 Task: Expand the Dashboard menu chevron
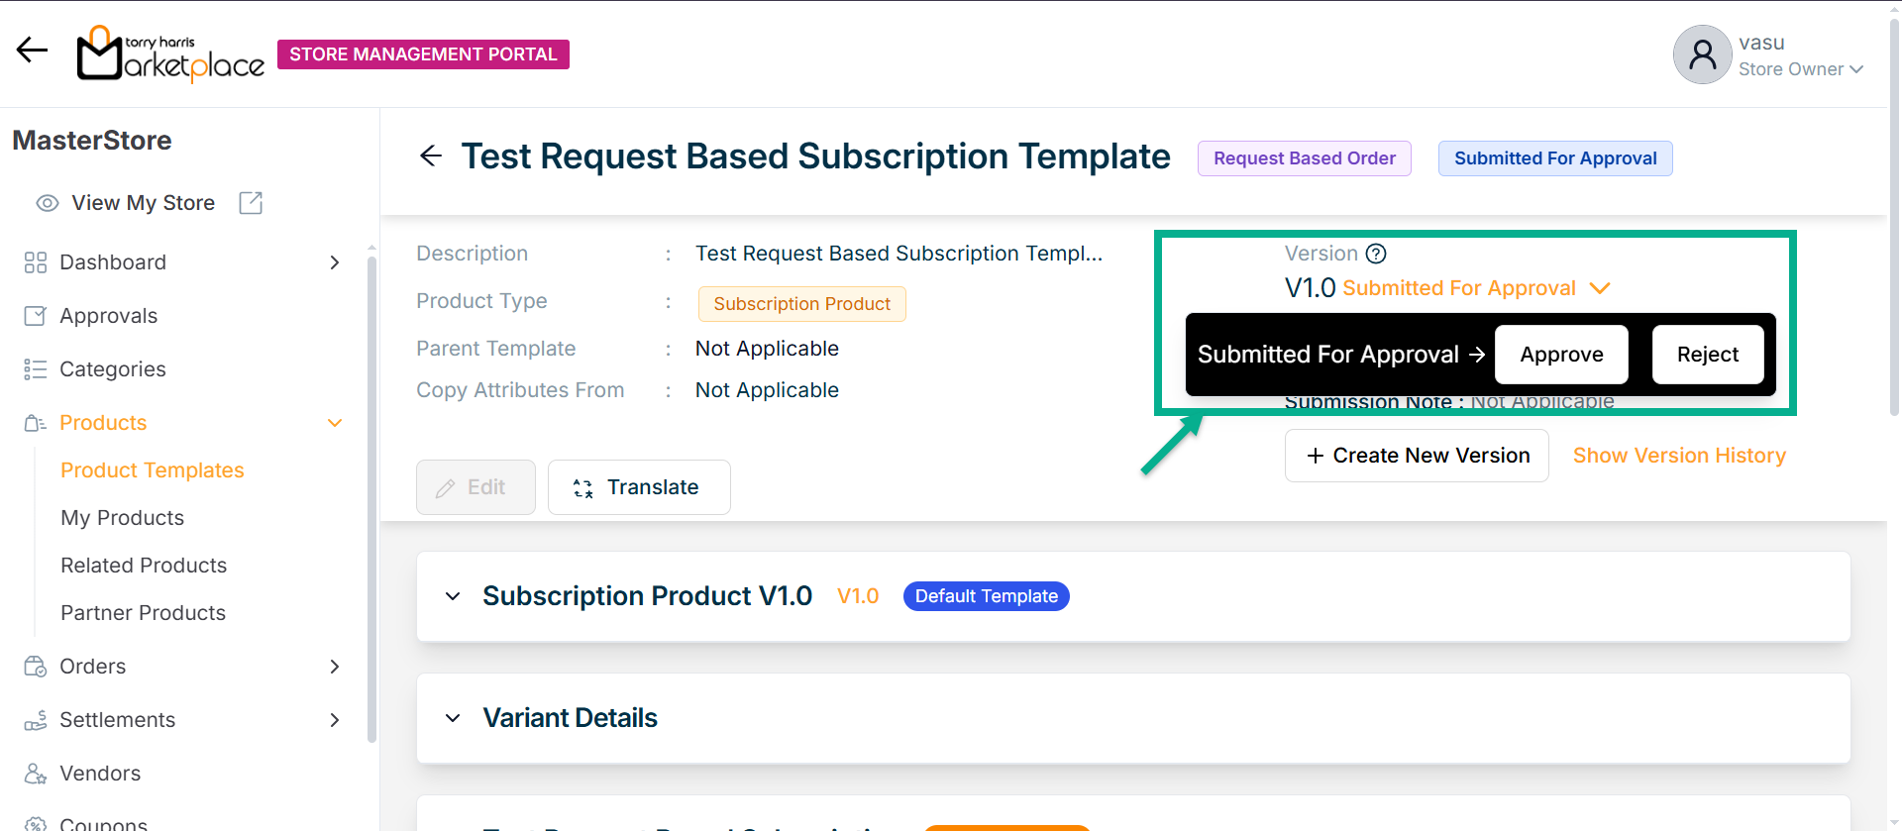pos(335,262)
